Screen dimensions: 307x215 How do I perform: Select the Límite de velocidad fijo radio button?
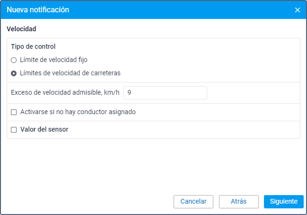pyautogui.click(x=14, y=60)
